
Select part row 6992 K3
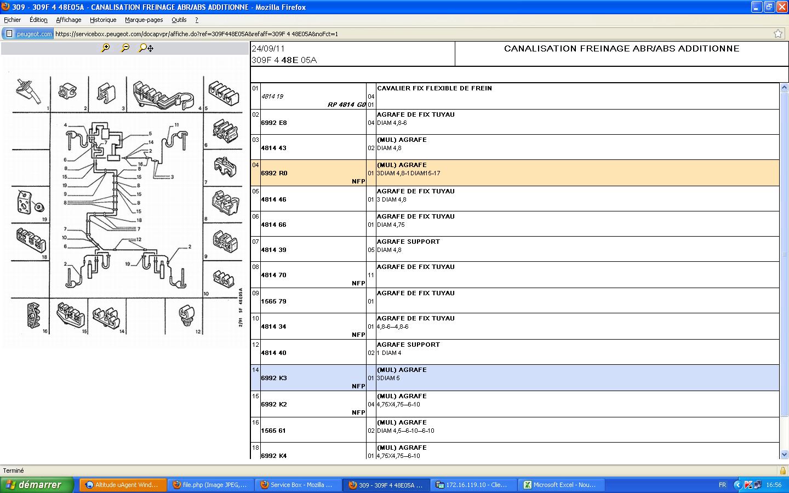[x=515, y=377]
